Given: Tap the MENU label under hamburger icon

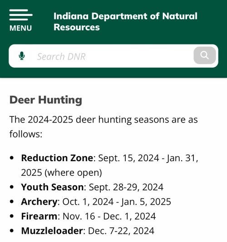Looking at the screenshot, I should click(21, 28).
